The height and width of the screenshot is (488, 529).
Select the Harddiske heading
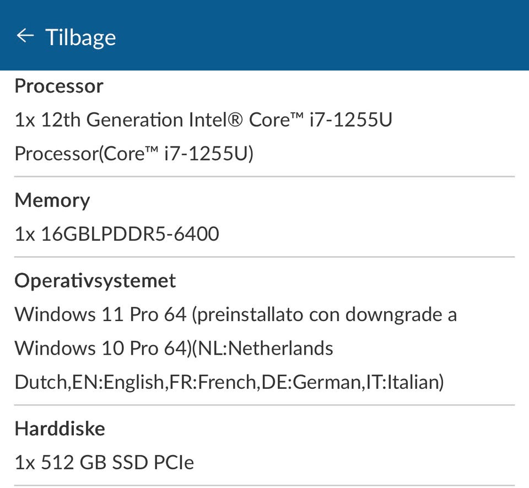pos(60,428)
